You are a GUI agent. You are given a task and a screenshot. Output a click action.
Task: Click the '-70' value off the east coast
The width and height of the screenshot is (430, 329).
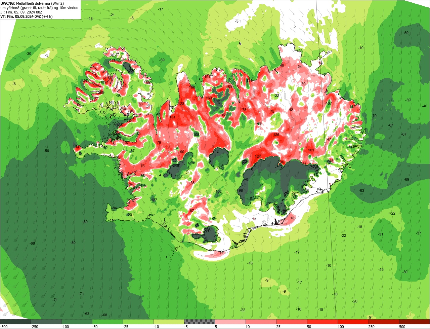374,116
